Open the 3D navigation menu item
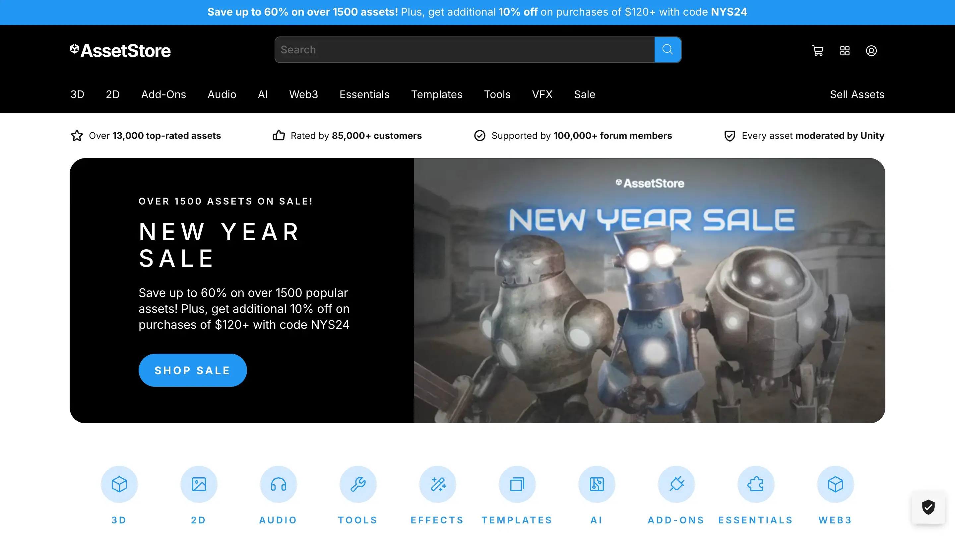The image size is (955, 537). pyautogui.click(x=78, y=94)
